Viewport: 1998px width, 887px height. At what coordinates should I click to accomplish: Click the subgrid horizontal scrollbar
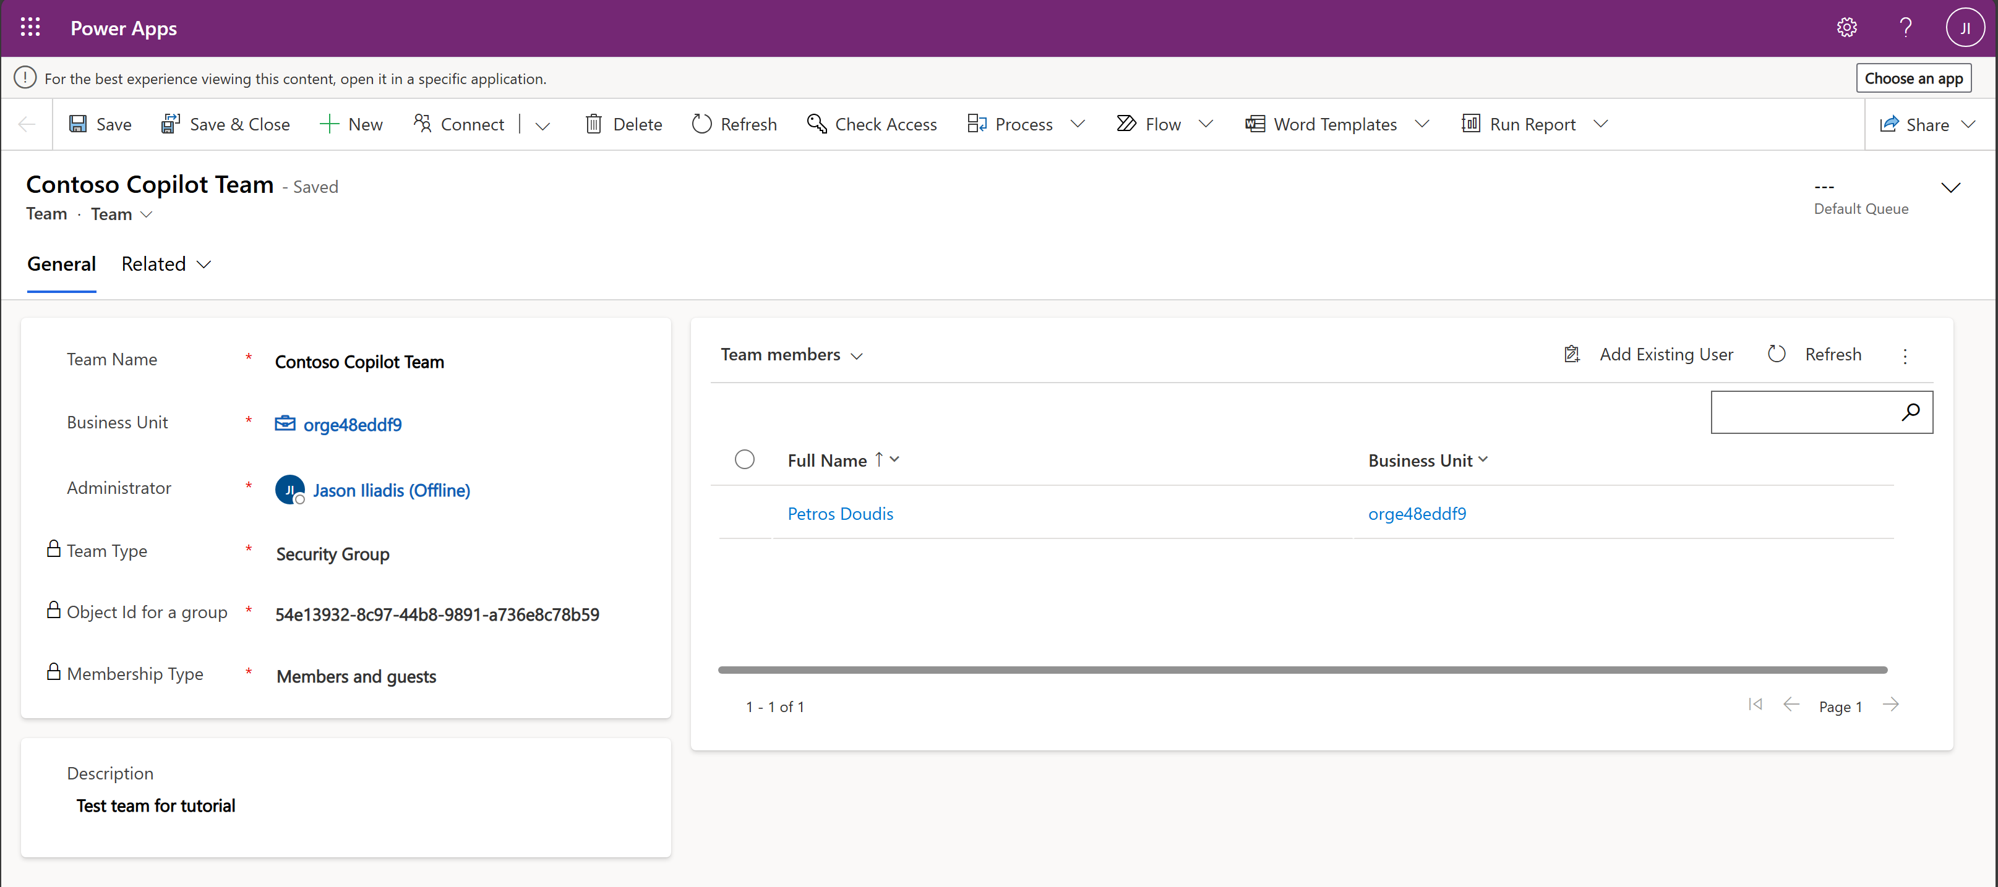coord(1301,669)
